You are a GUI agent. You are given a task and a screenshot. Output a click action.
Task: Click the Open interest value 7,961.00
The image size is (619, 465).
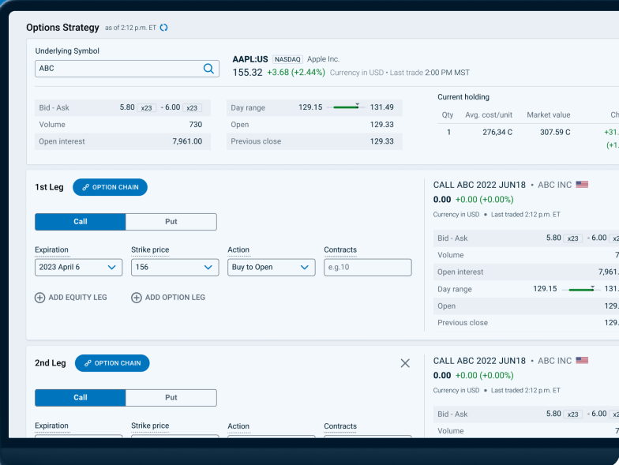pyautogui.click(x=187, y=141)
